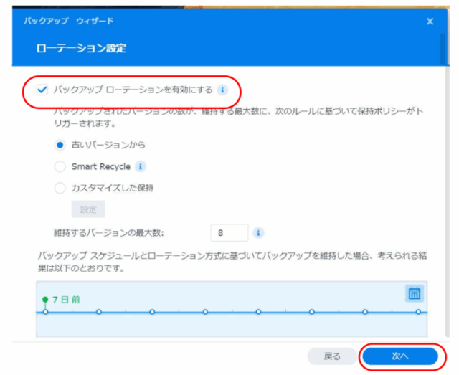
Task: Click the second point on the timeline
Action: pos(99,312)
